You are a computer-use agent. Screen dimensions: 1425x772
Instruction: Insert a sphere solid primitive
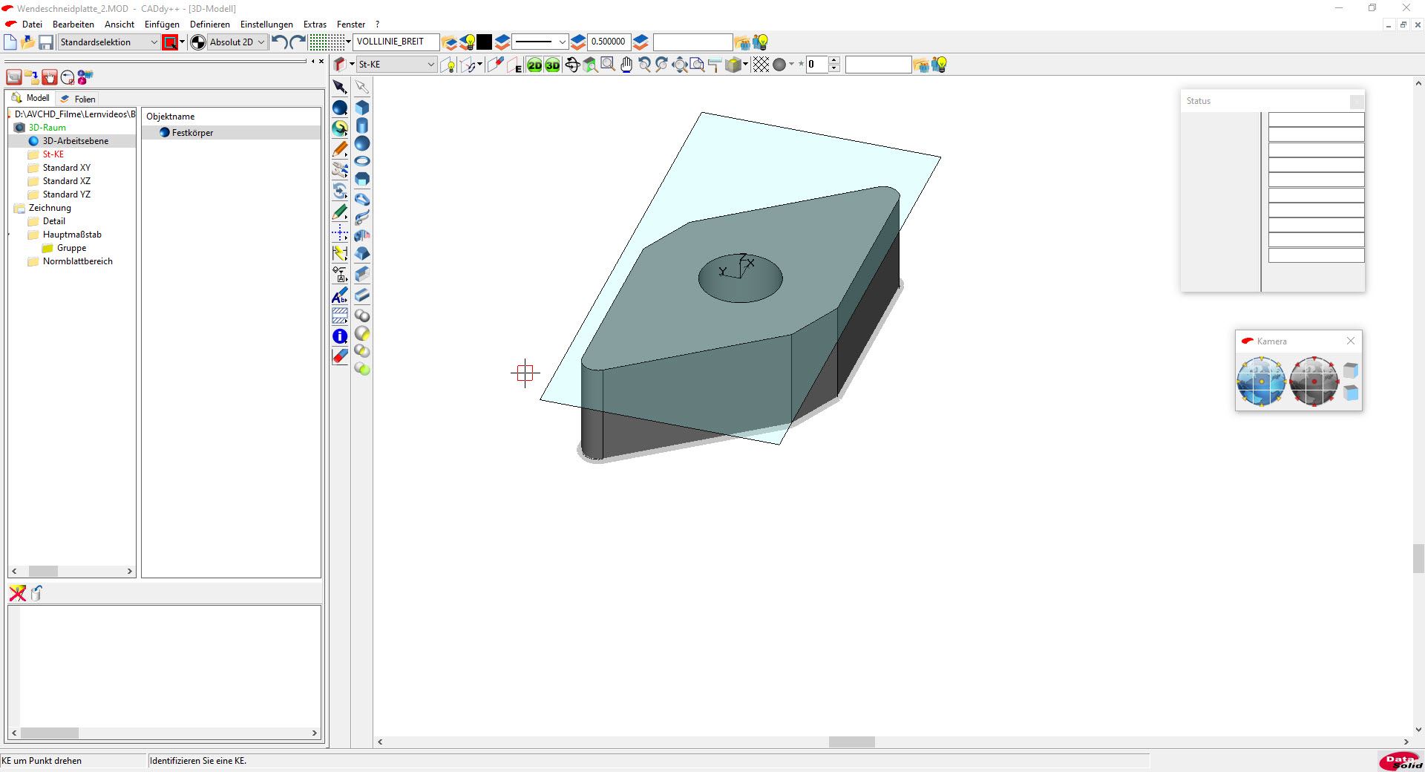click(362, 144)
